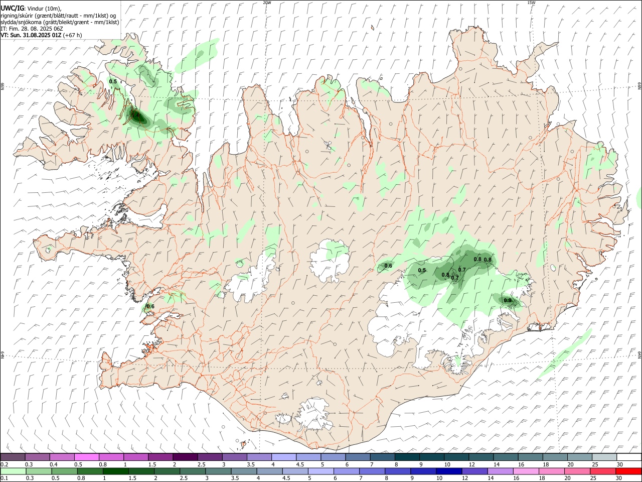This screenshot has height=482, width=642.
Task: Click the 0.6 precipitation label on the west coast
Action: click(150, 306)
